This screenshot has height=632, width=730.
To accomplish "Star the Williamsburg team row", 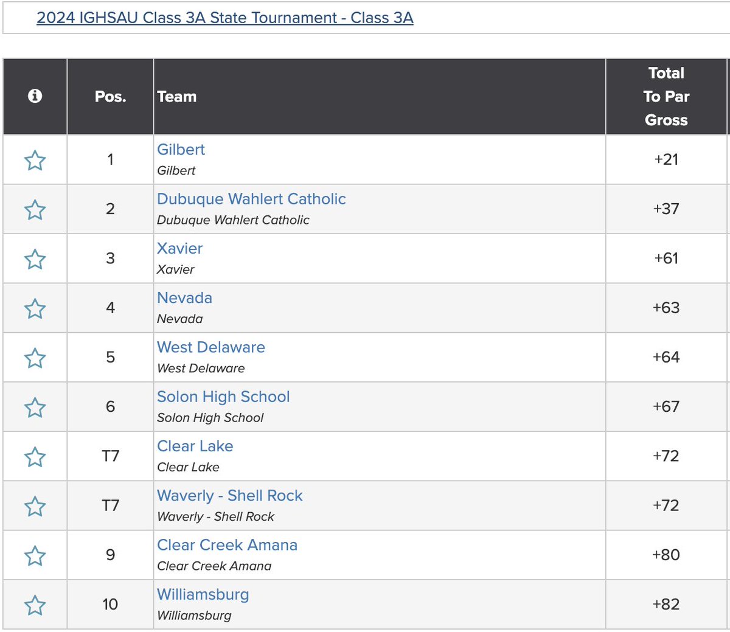I will click(35, 604).
